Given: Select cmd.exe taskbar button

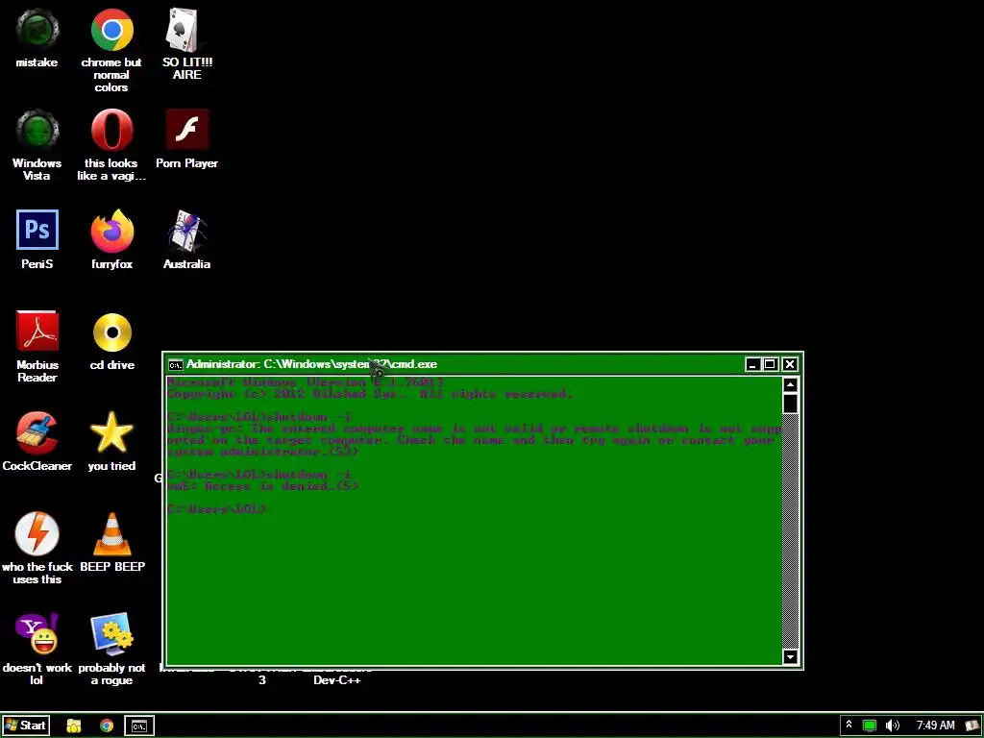Looking at the screenshot, I should [x=139, y=726].
